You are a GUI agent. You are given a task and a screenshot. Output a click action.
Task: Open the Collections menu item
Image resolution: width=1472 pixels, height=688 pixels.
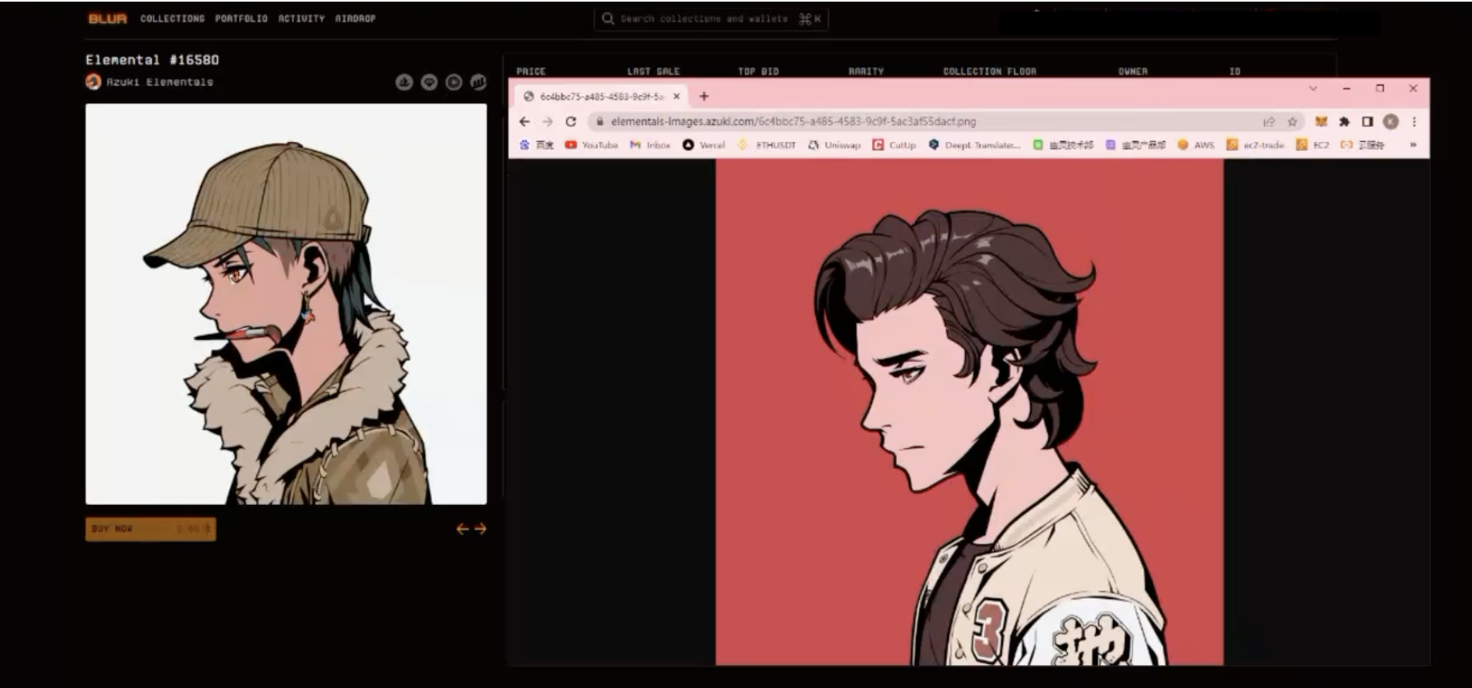pyautogui.click(x=172, y=18)
